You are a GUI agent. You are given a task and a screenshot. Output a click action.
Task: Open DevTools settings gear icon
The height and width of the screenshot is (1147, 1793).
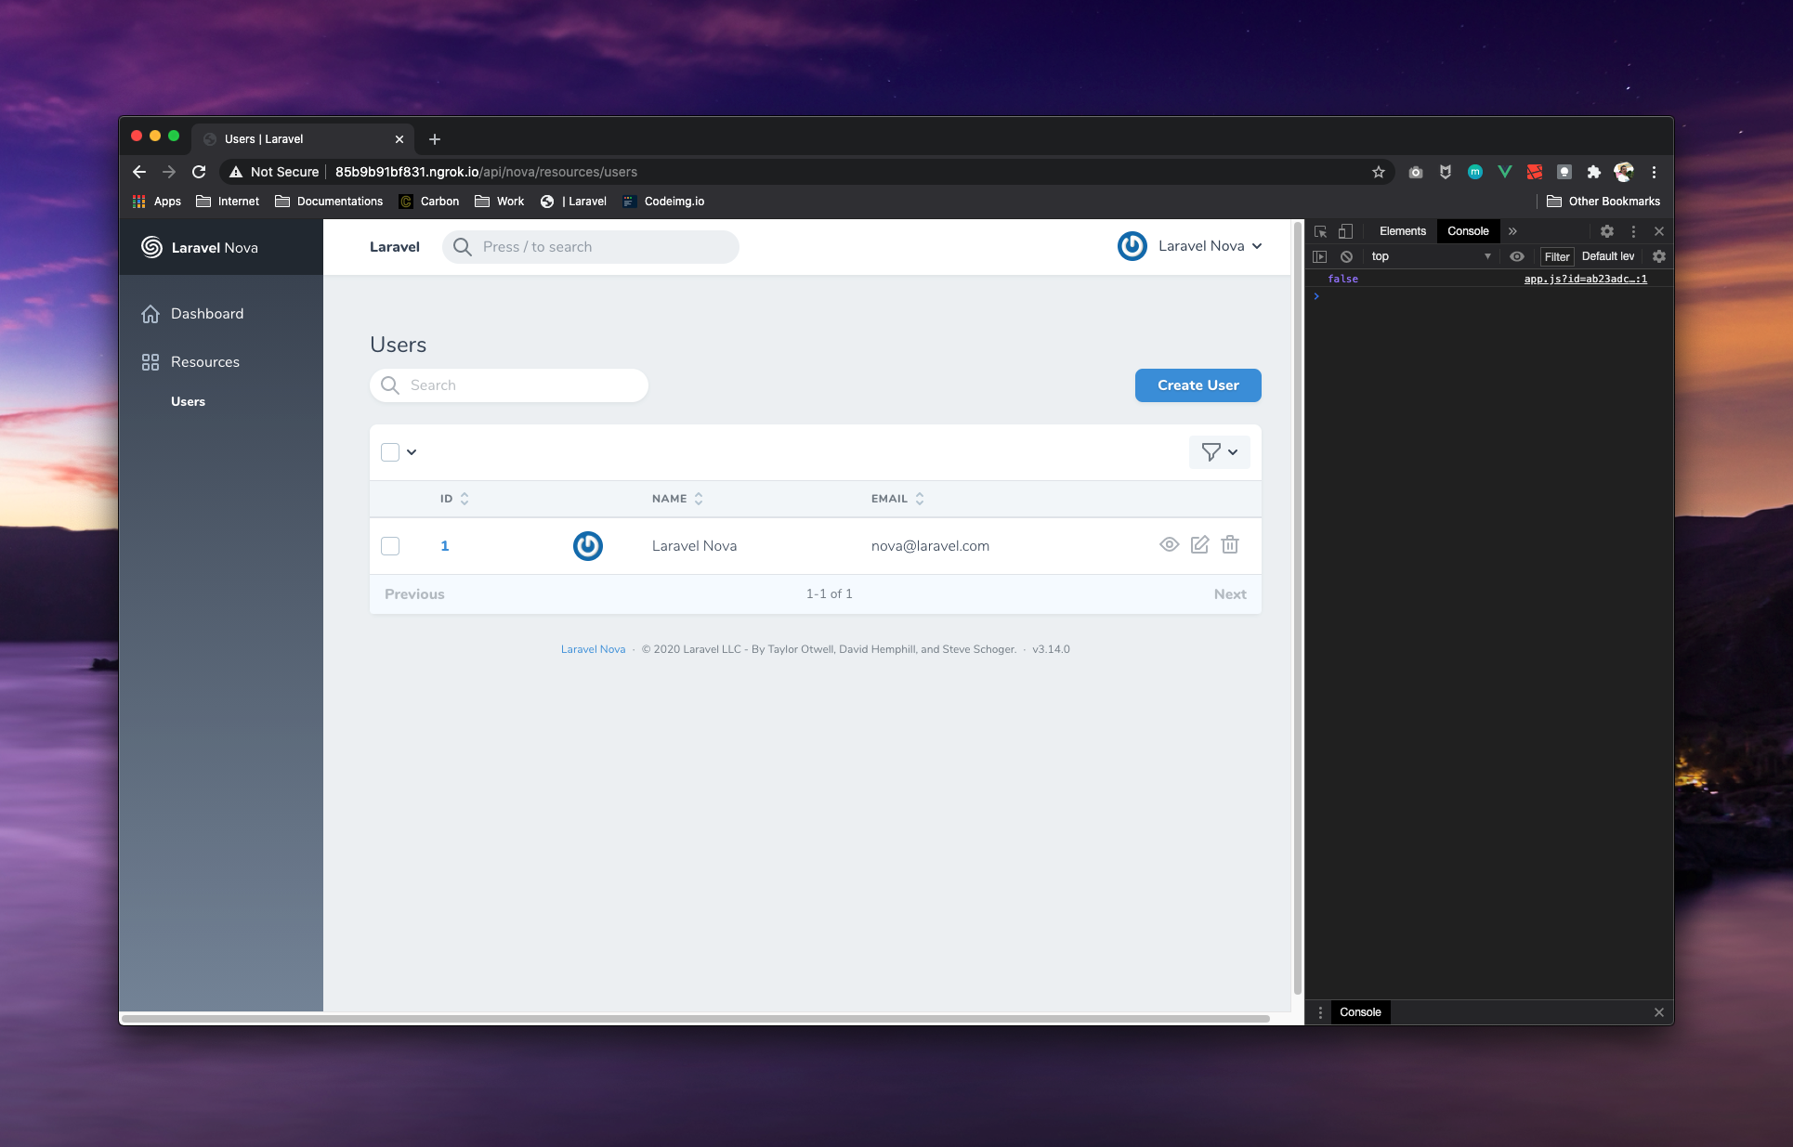click(x=1607, y=231)
